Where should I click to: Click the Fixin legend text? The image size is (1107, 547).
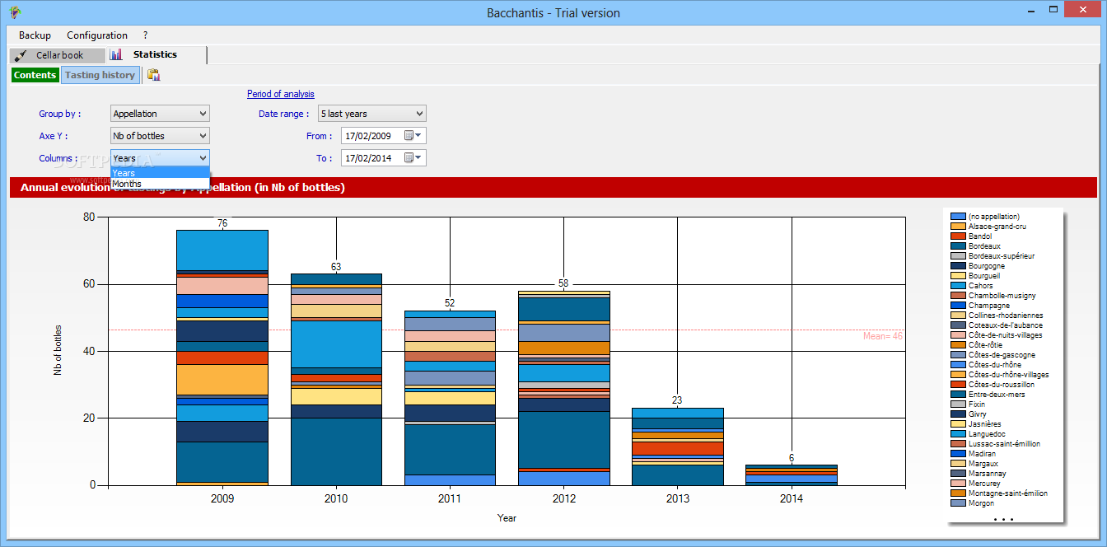977,404
